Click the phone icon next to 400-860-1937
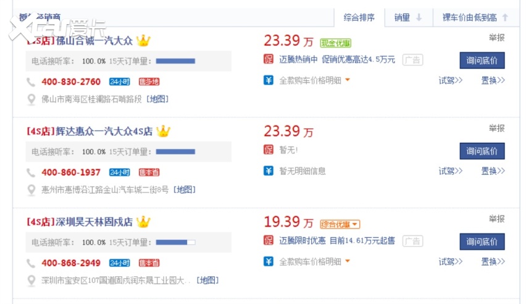Image resolution: width=526 pixels, height=304 pixels. (31, 172)
